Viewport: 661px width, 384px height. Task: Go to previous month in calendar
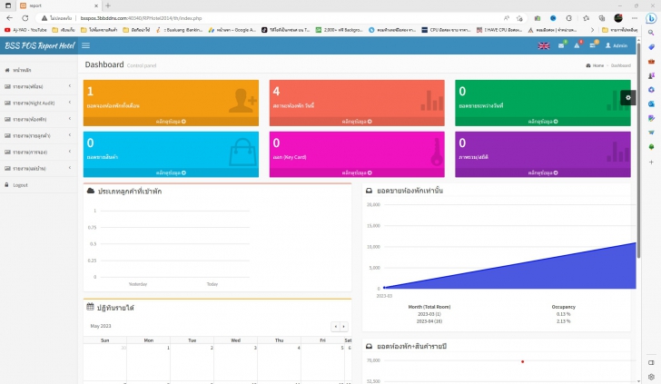pos(335,326)
